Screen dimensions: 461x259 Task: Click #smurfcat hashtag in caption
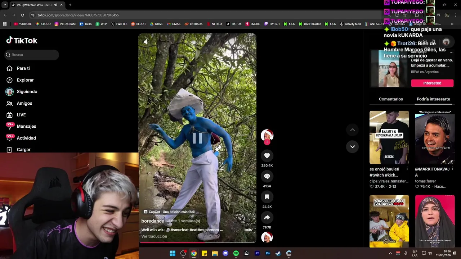tap(179, 230)
